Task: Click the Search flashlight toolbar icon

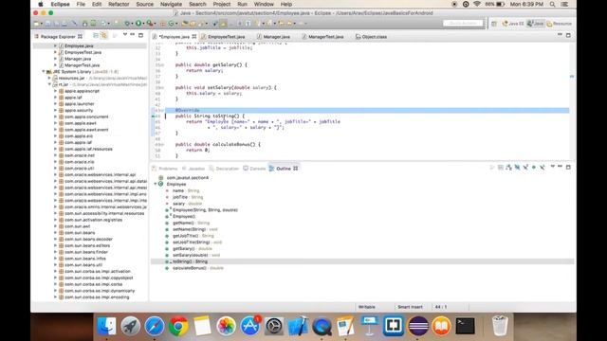Action: [x=200, y=24]
